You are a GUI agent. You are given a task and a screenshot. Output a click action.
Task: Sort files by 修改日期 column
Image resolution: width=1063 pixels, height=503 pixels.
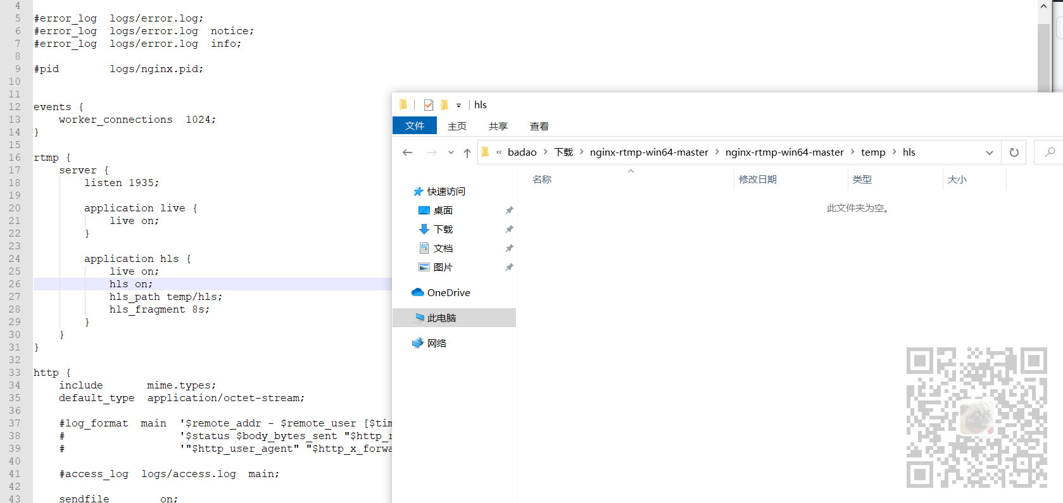coord(758,180)
